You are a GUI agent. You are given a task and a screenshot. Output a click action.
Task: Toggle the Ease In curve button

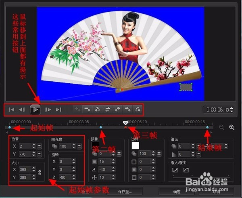[175, 170]
